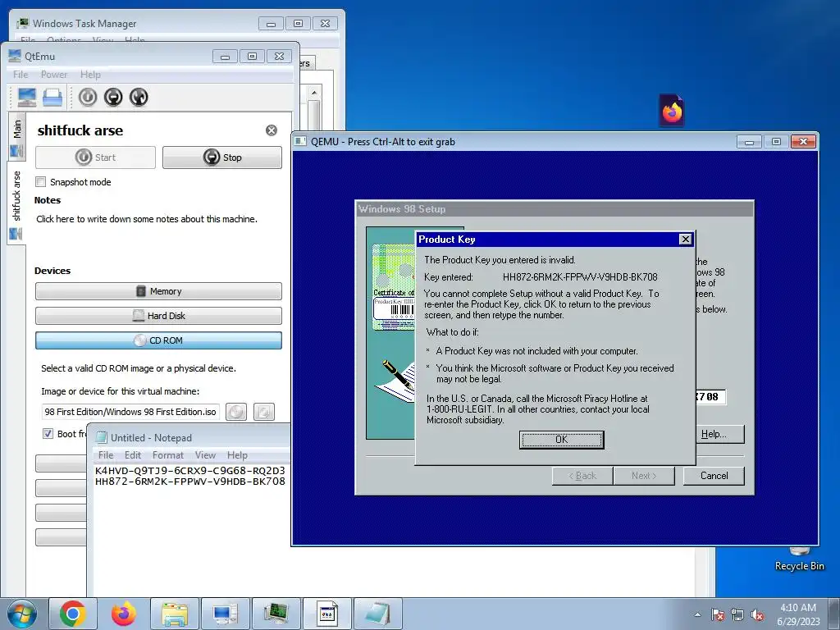This screenshot has height=630, width=840.
Task: Click the greyed Back button in Setup
Action: tap(582, 476)
